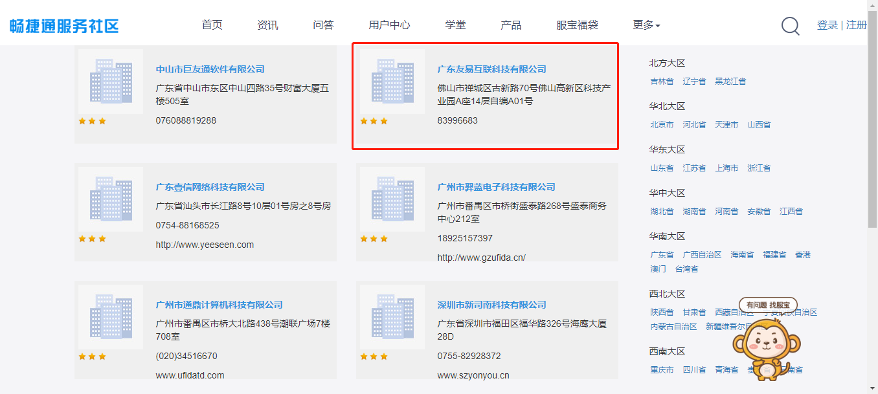This screenshot has height=394, width=878.
Task: Click building icon for 中山市巨友通软件有限公司
Action: pyautogui.click(x=111, y=82)
